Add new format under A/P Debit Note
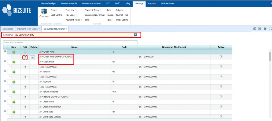This screenshot has height=121, width=272. [14, 62]
